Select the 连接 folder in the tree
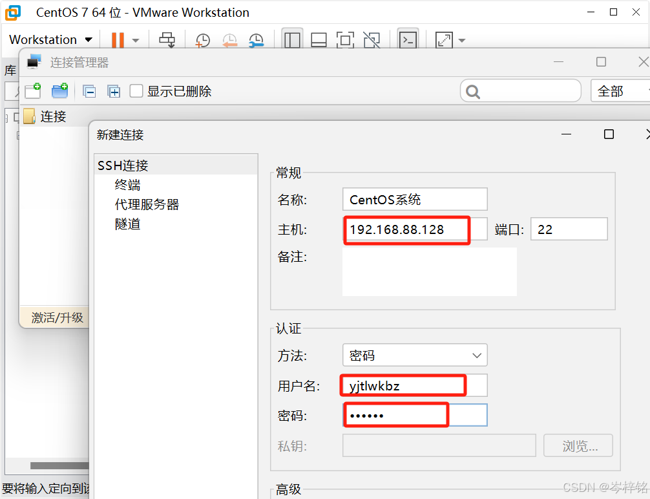This screenshot has height=499, width=650. coord(53,116)
